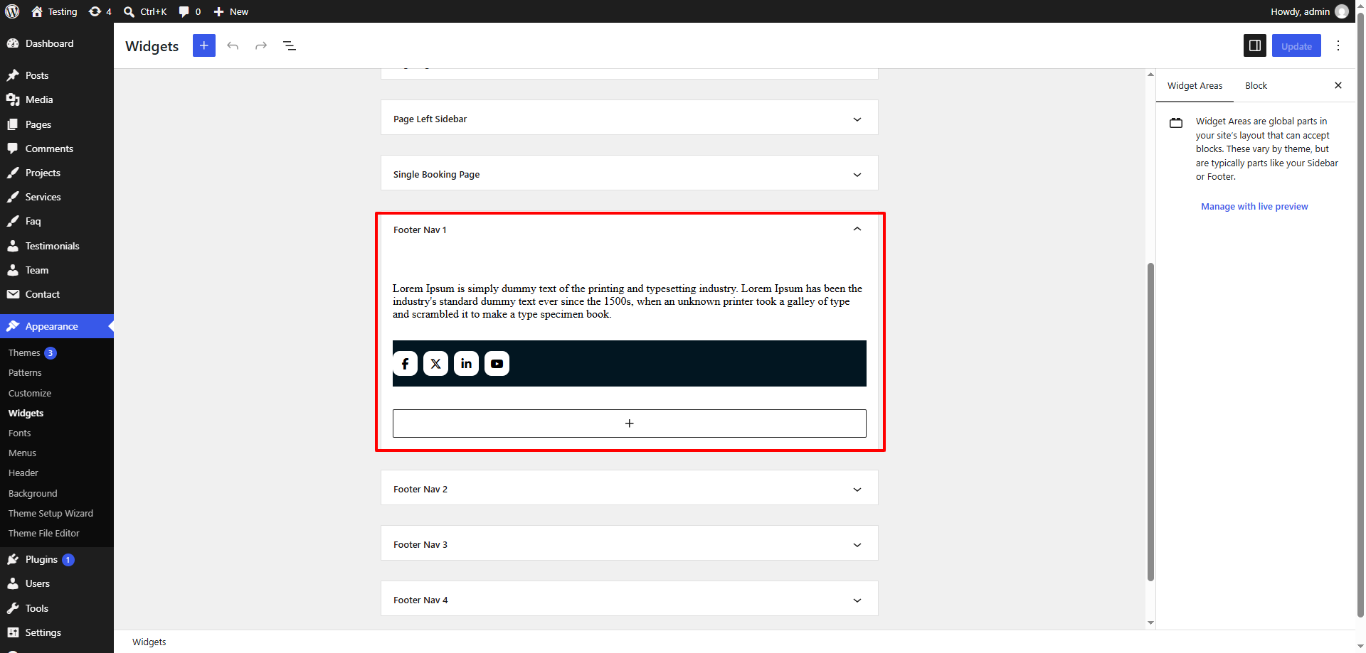Open Ctrl+K command search
The height and width of the screenshot is (653, 1366).
click(145, 11)
